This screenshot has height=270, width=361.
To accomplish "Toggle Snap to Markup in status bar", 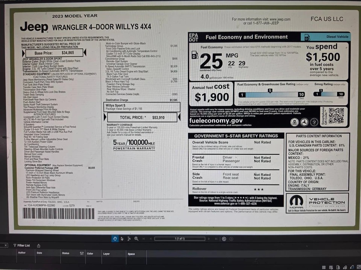I will click(345, 267).
